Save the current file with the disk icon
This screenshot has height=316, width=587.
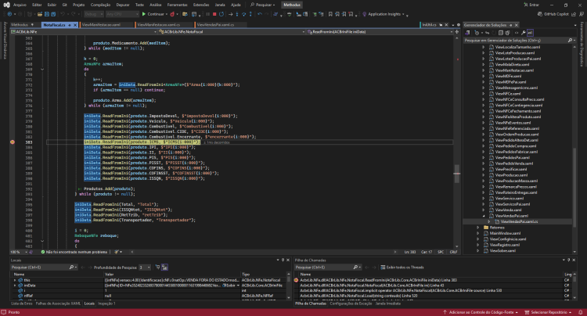pos(47,14)
